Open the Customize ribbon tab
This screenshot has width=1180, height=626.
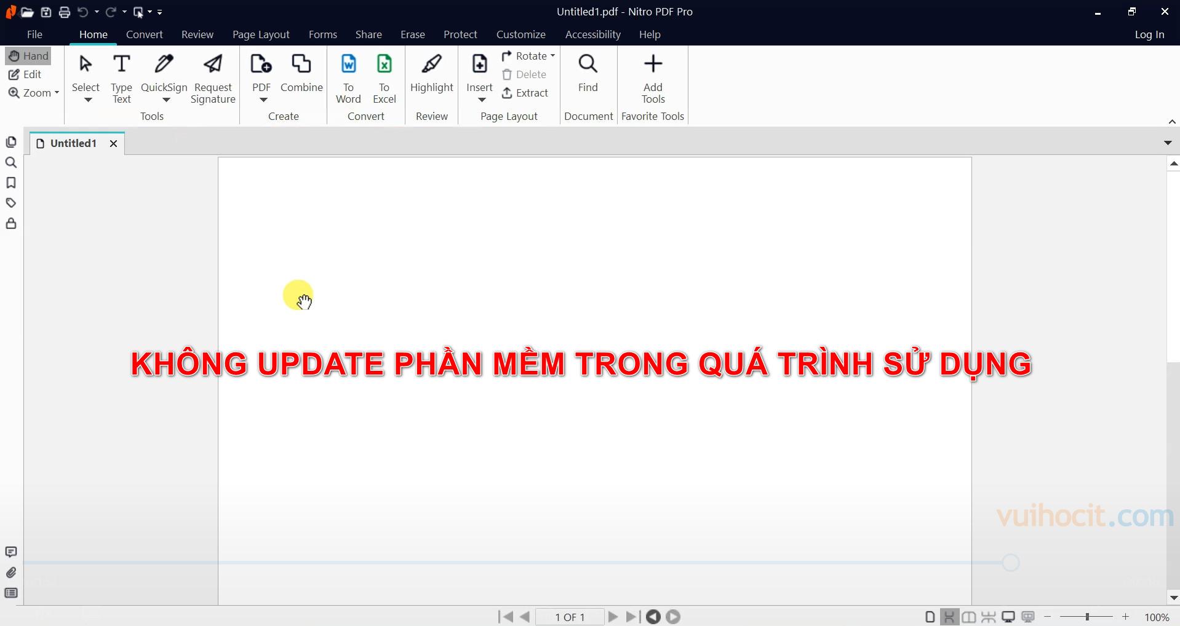(x=521, y=34)
